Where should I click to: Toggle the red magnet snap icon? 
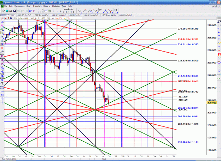219,54
